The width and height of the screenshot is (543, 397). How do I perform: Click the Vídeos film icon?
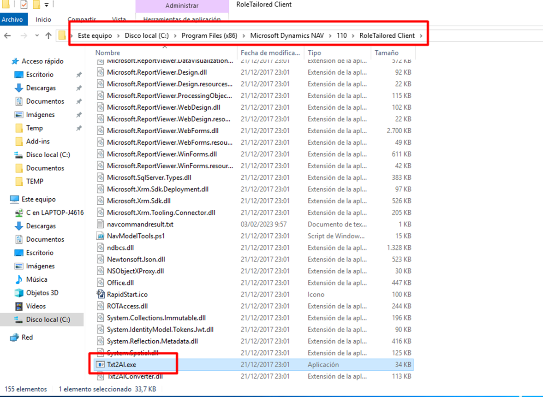(19, 306)
